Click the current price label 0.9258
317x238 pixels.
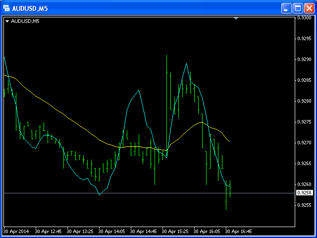[305, 193]
